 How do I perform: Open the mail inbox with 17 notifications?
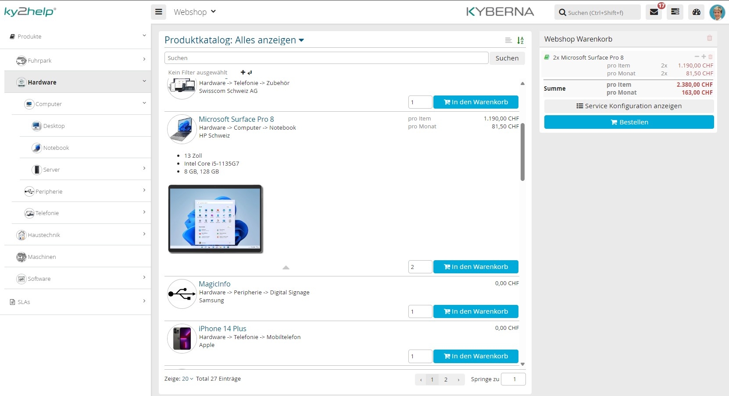point(654,12)
